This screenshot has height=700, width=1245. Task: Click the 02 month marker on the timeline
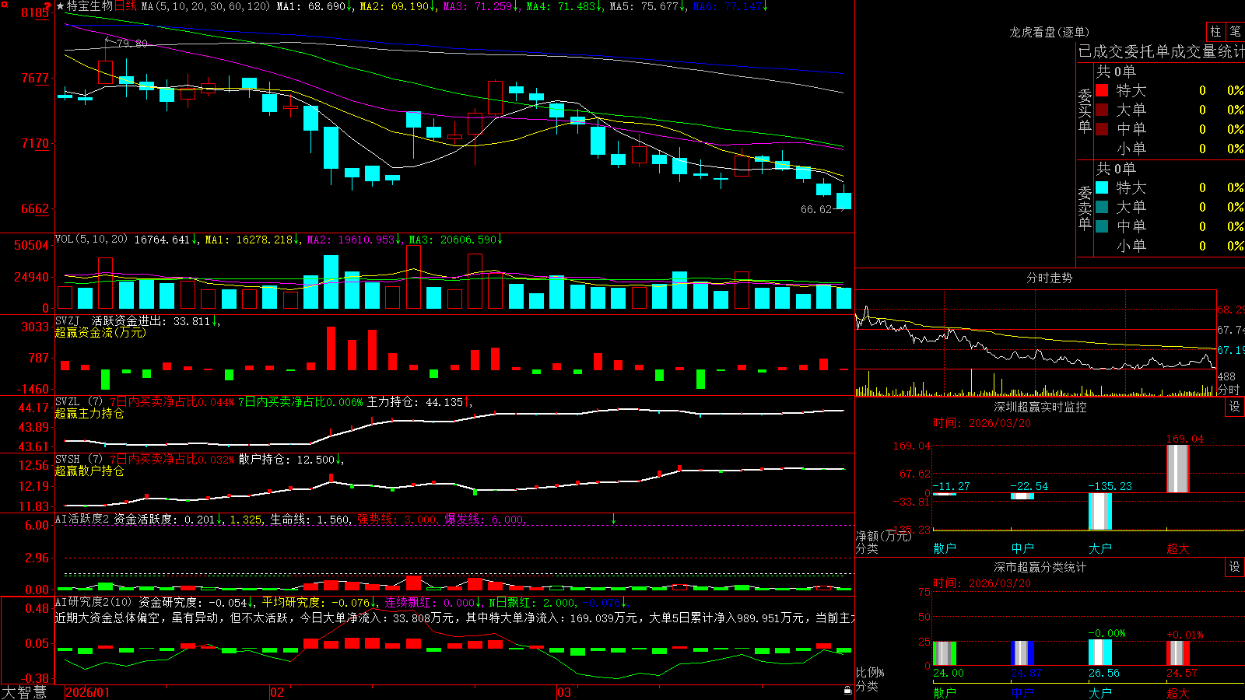point(276,692)
